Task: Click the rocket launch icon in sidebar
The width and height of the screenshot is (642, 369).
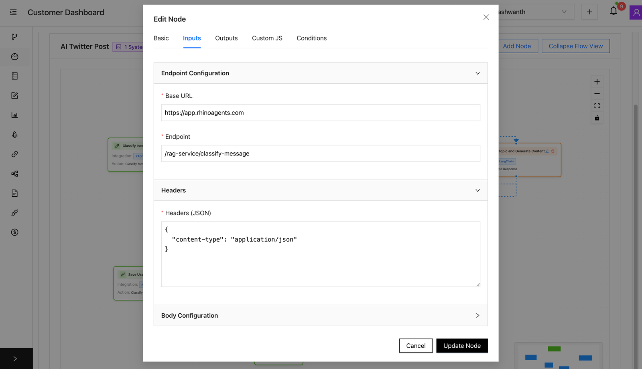Action: (15, 135)
